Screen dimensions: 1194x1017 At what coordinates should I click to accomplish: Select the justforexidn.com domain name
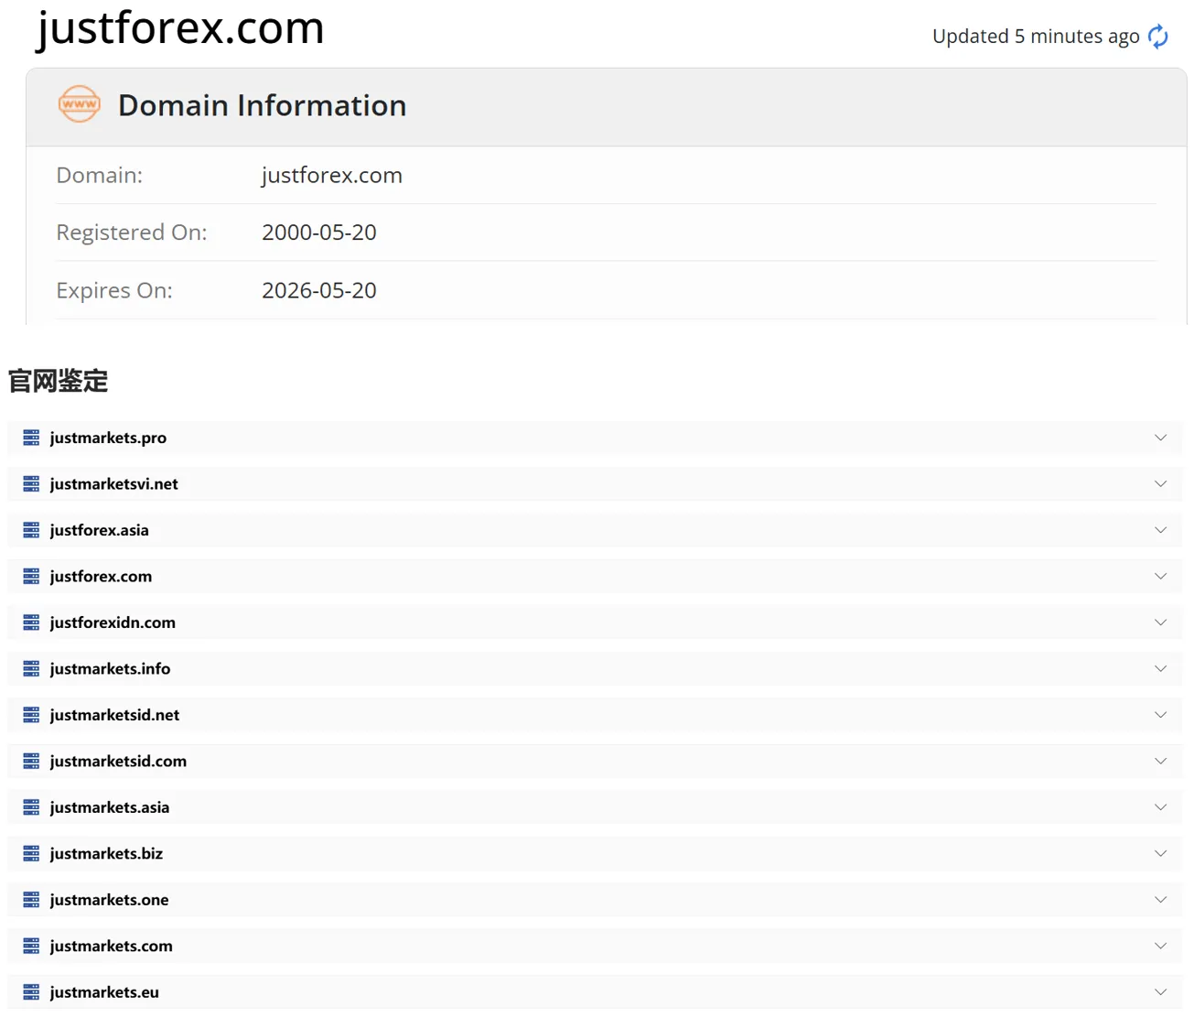(x=113, y=622)
